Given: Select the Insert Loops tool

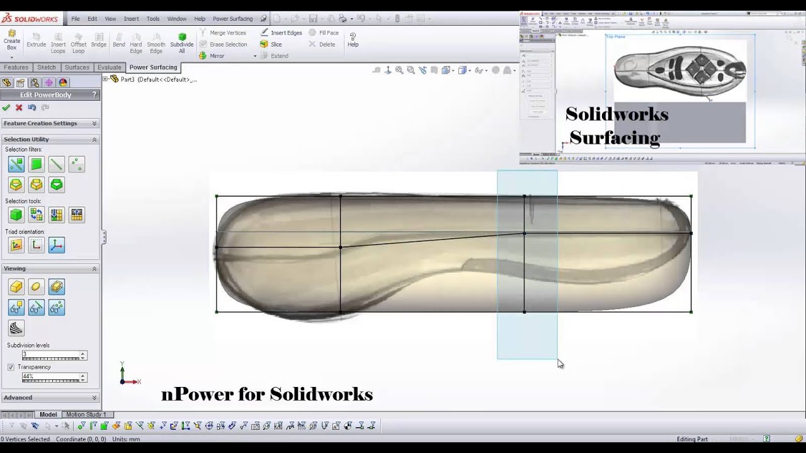Looking at the screenshot, I should tap(58, 43).
